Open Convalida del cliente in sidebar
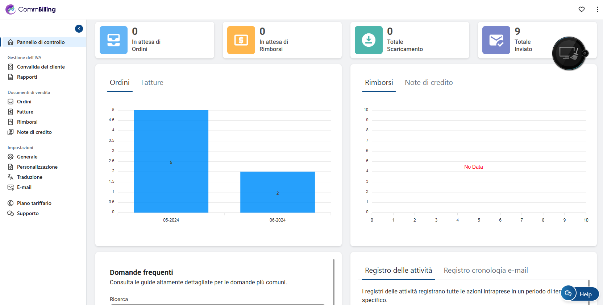 click(41, 67)
